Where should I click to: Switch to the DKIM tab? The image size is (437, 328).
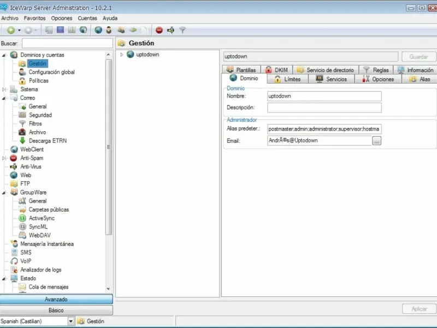[x=277, y=70]
